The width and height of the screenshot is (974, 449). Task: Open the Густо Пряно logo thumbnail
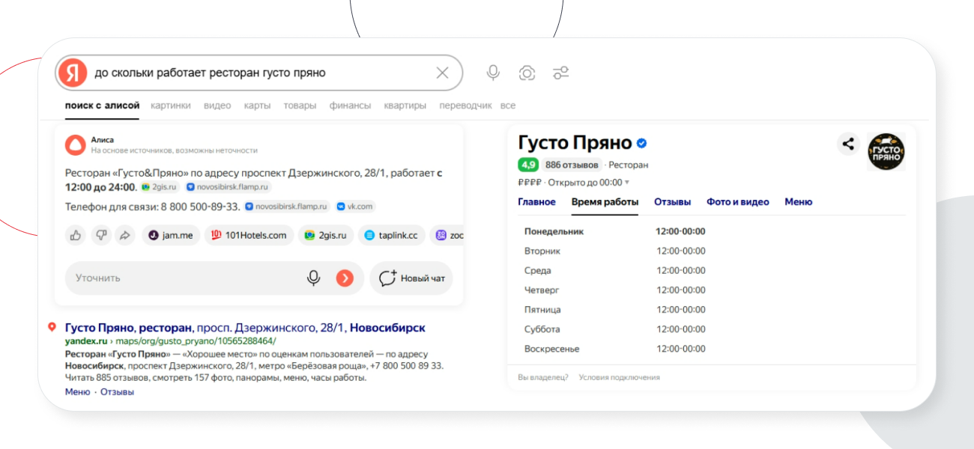886,152
